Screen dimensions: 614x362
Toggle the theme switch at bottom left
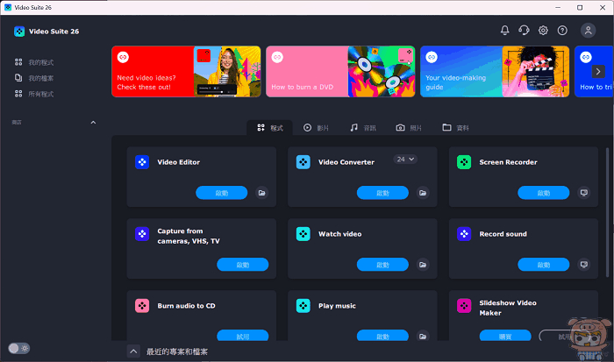click(x=19, y=348)
